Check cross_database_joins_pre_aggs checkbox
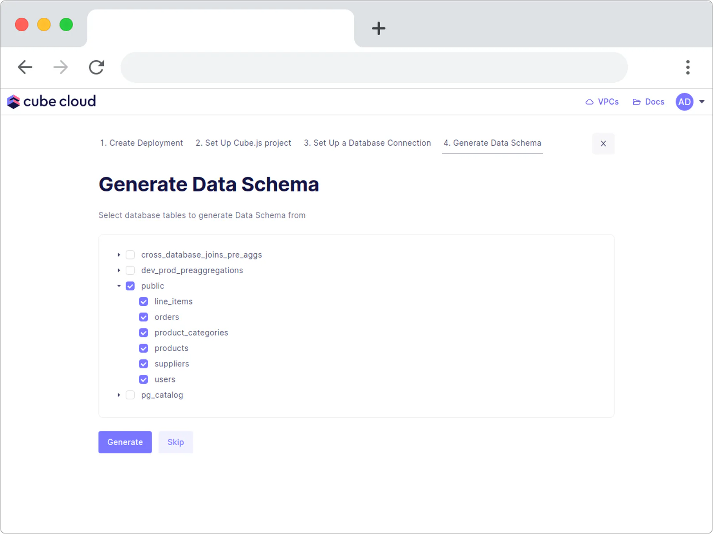The width and height of the screenshot is (713, 534). (130, 255)
